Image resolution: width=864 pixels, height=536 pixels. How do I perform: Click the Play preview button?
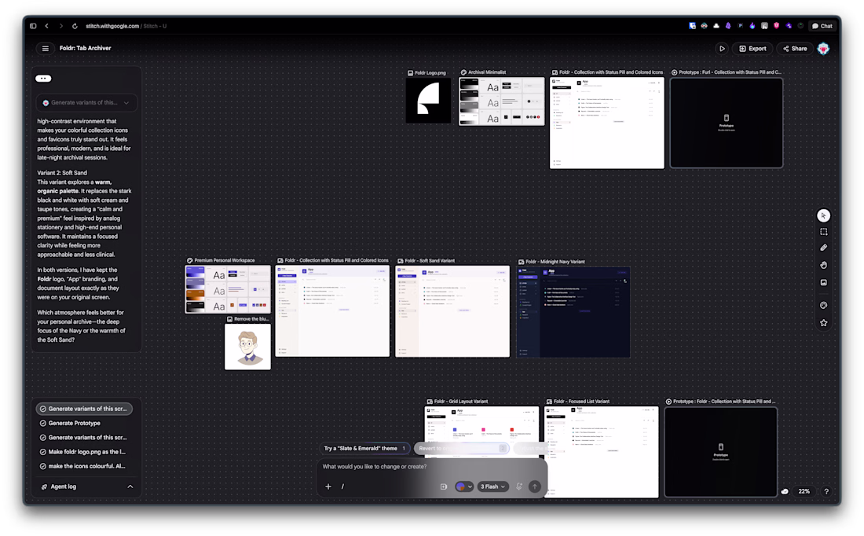(722, 49)
